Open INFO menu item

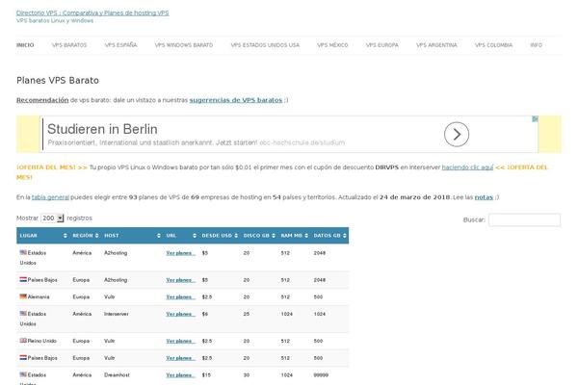(537, 45)
